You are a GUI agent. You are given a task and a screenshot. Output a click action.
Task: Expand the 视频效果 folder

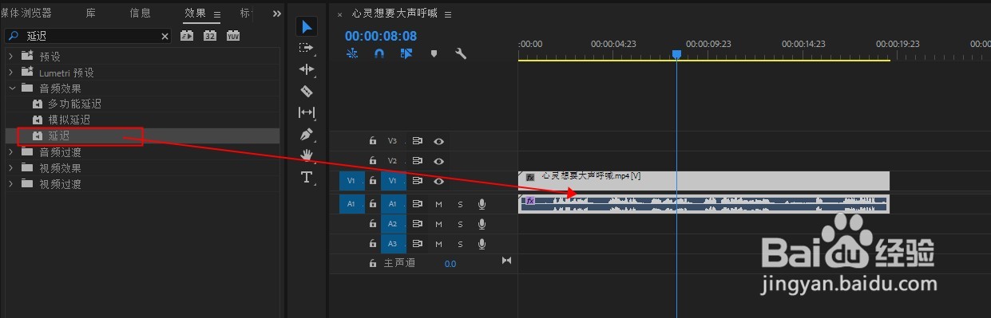[11, 168]
